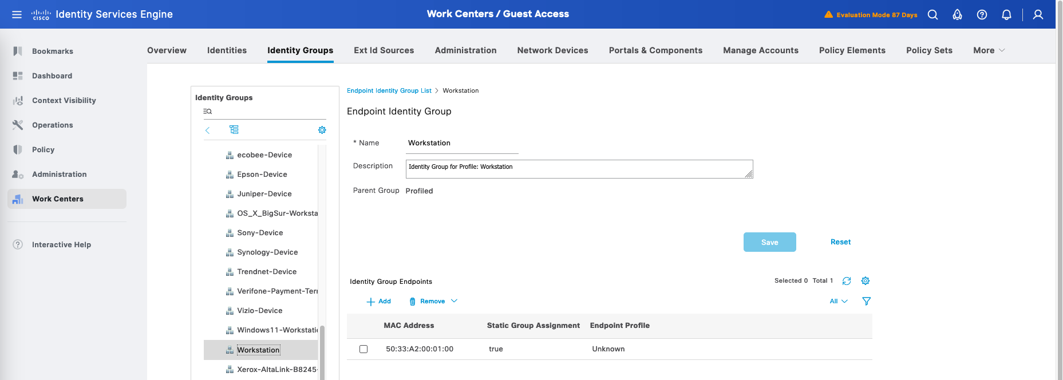This screenshot has height=380, width=1063.
Task: Open the Network Devices tab
Action: [552, 50]
